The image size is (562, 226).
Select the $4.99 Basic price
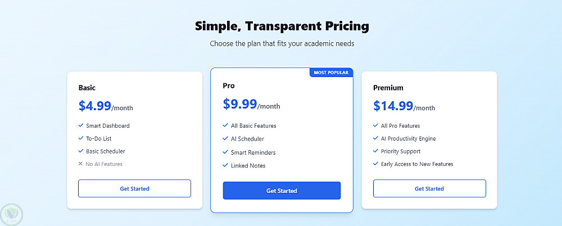point(94,106)
